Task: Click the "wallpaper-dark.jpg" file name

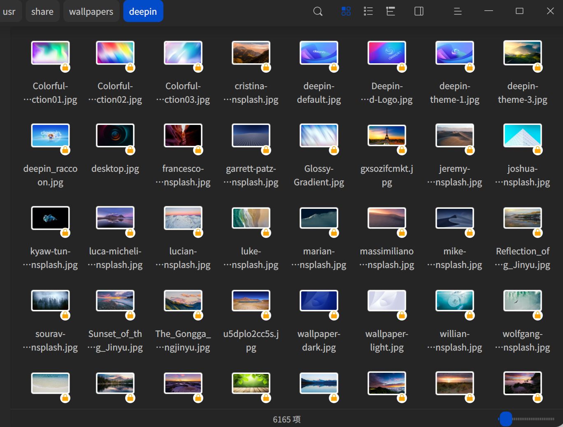Action: pos(319,341)
